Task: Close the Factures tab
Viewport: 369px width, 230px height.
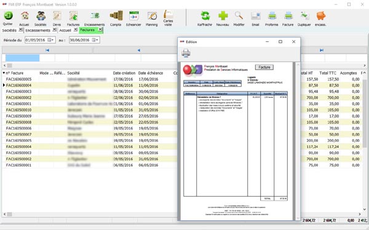Action: [x=100, y=30]
